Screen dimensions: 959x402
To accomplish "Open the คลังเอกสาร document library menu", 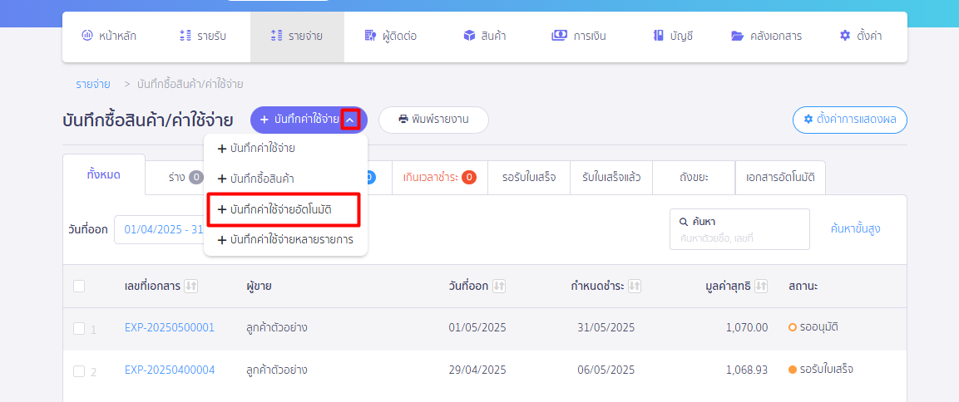I will click(766, 36).
